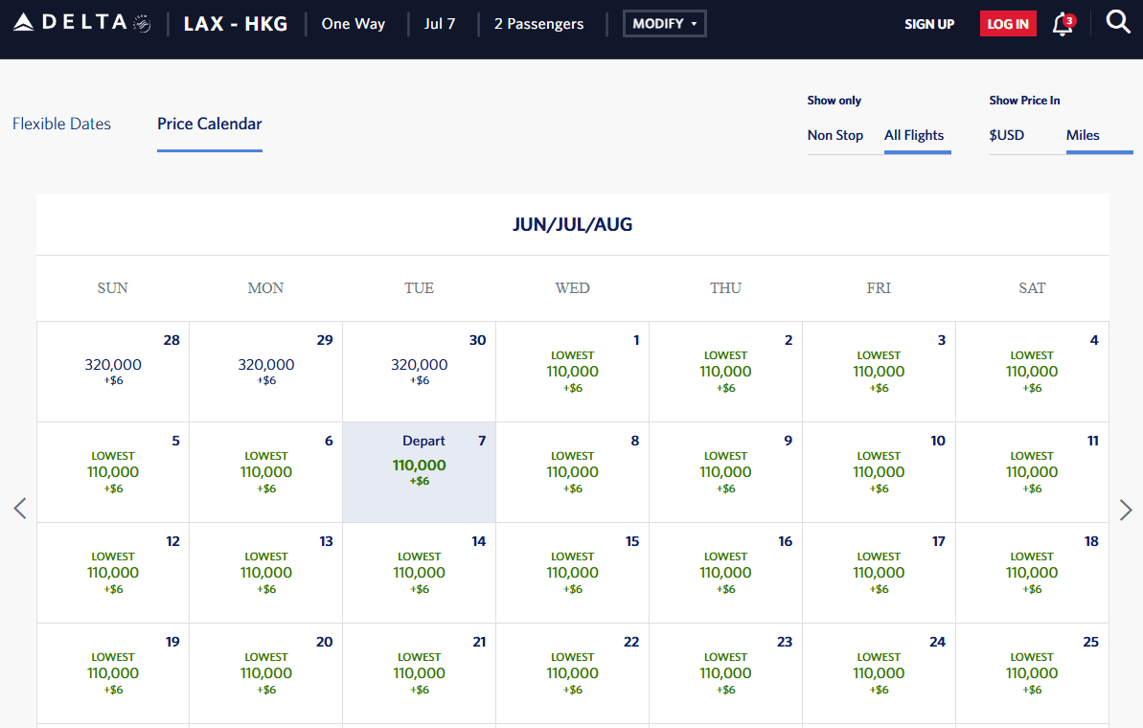
Task: Switch to the Flexible Dates tab
Action: pos(62,124)
